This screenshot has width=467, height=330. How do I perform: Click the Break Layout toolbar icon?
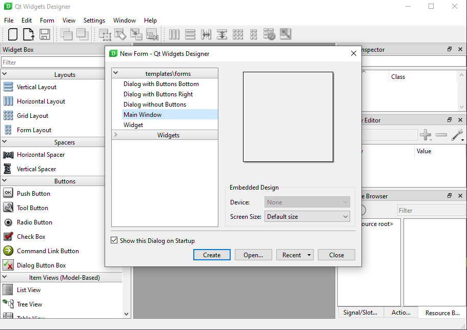(269, 34)
